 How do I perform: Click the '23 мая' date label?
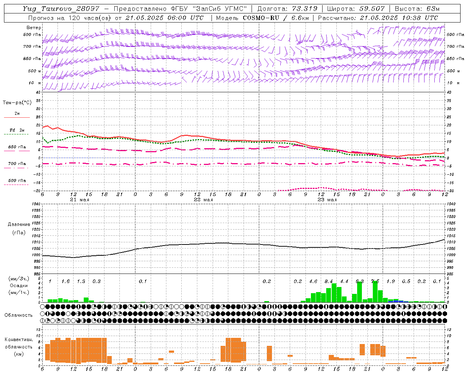coord(327,200)
